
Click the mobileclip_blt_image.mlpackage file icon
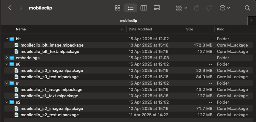click(16, 45)
